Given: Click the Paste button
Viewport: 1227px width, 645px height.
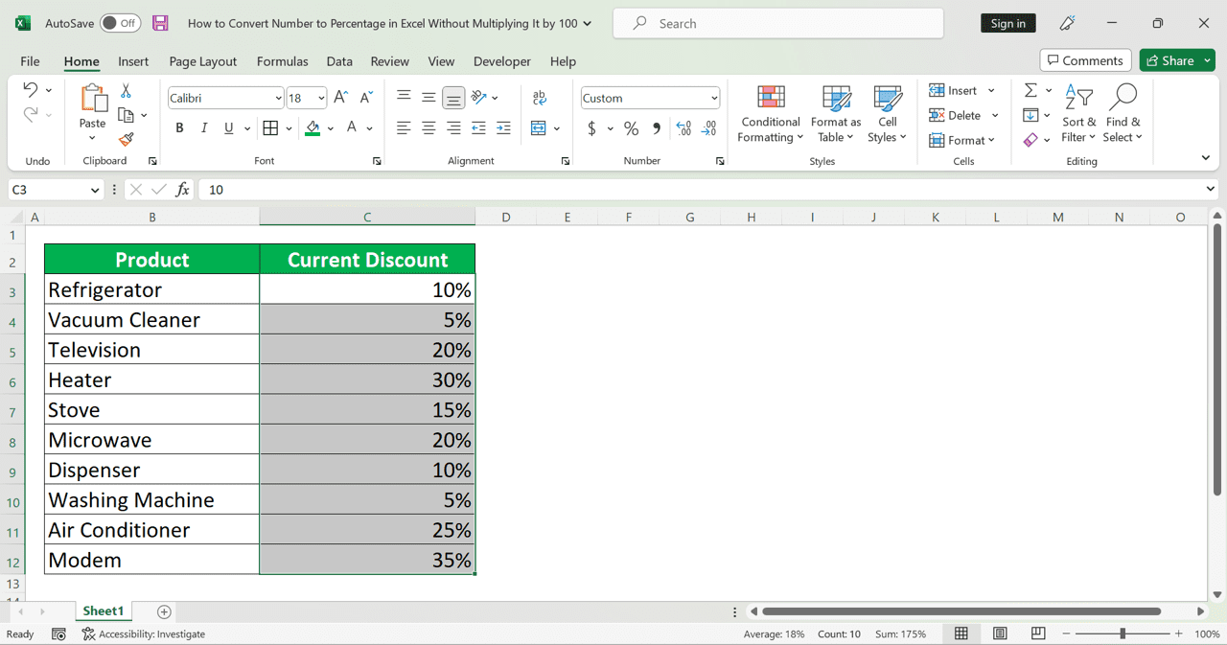Looking at the screenshot, I should [x=92, y=105].
